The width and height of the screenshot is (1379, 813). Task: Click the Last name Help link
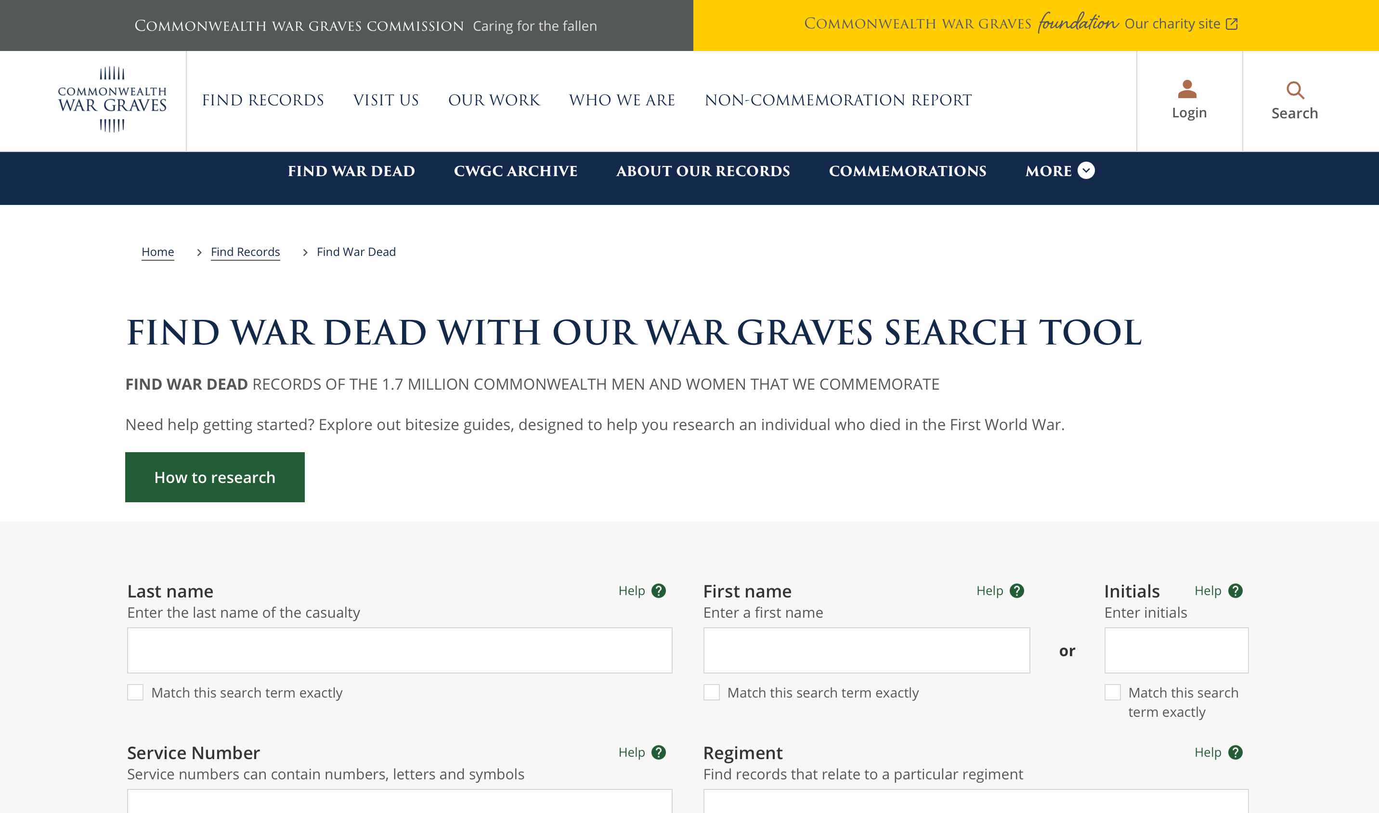coord(632,591)
